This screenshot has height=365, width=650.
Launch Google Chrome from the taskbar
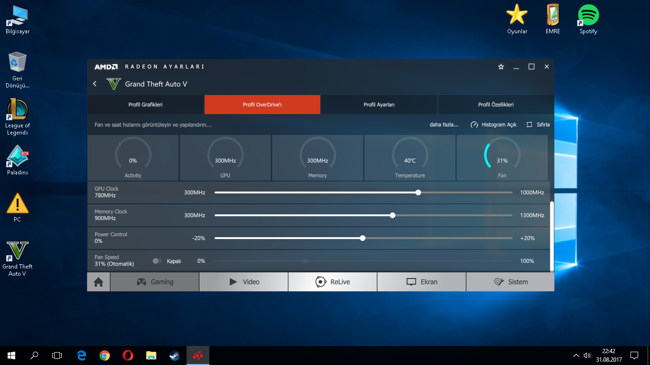(x=105, y=355)
